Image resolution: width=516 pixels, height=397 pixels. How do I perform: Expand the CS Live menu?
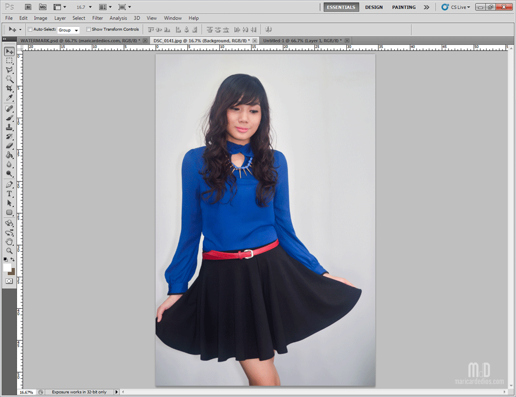[455, 7]
